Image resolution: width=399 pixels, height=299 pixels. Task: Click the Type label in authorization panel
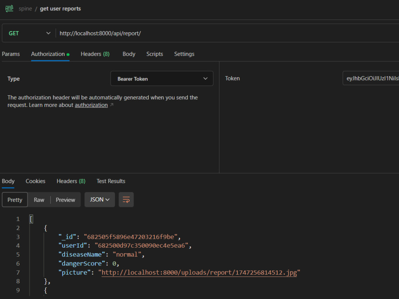pyautogui.click(x=14, y=79)
